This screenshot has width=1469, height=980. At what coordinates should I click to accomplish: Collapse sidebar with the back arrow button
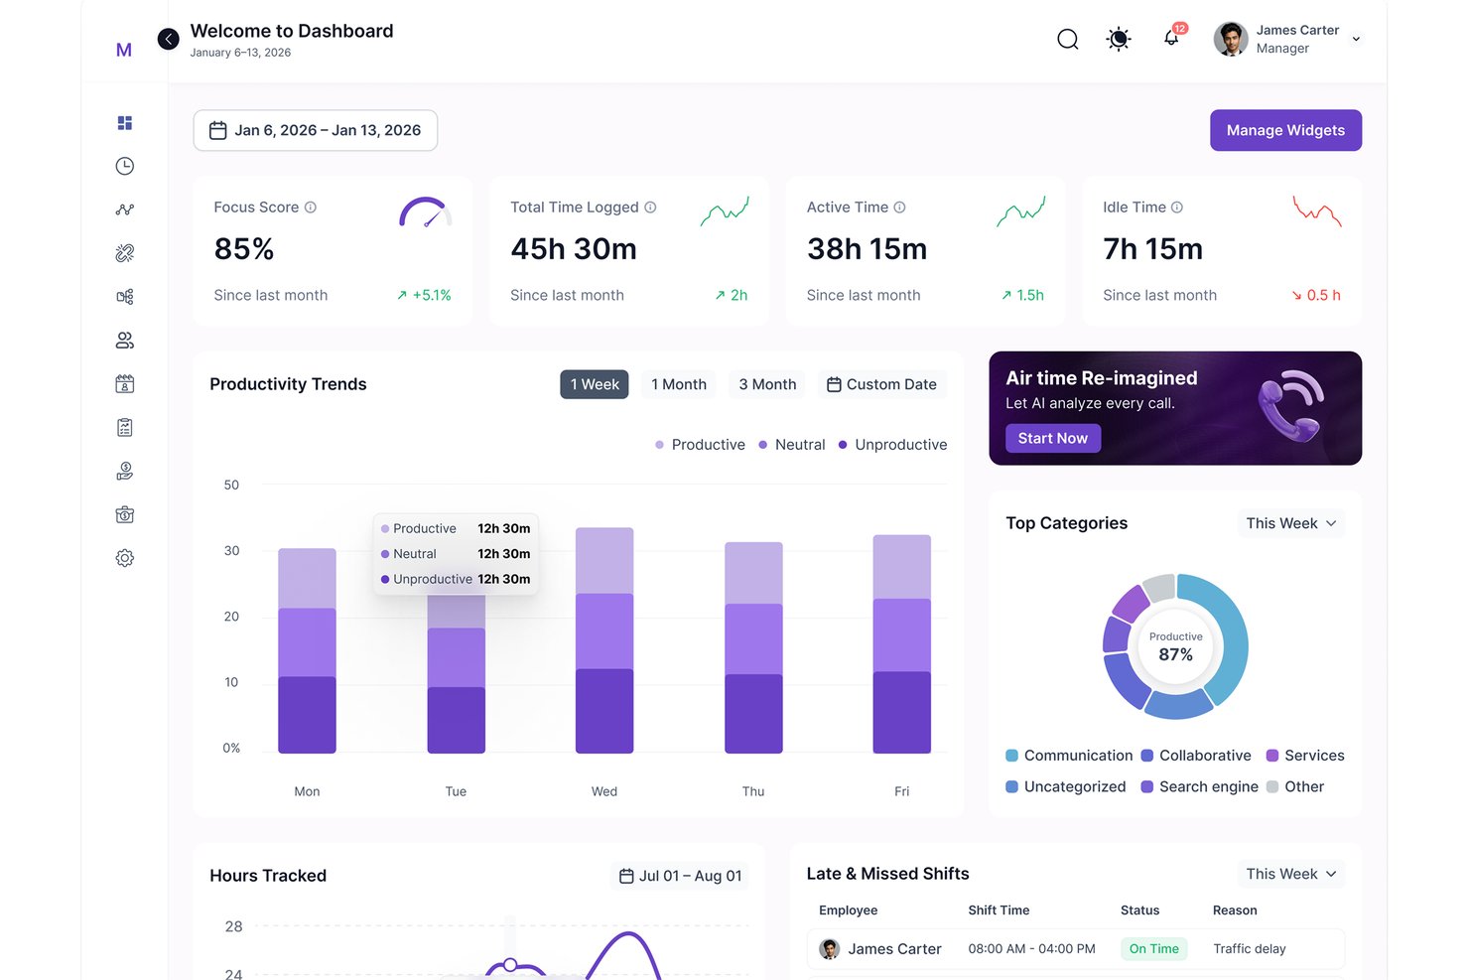tap(169, 39)
